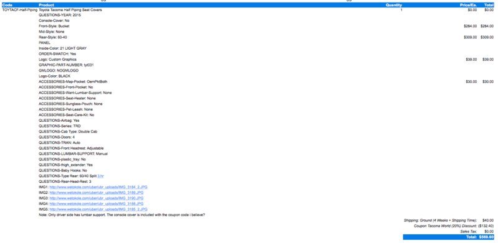Click the Code column header
This screenshot has width=498, height=243.
[x=7, y=5]
